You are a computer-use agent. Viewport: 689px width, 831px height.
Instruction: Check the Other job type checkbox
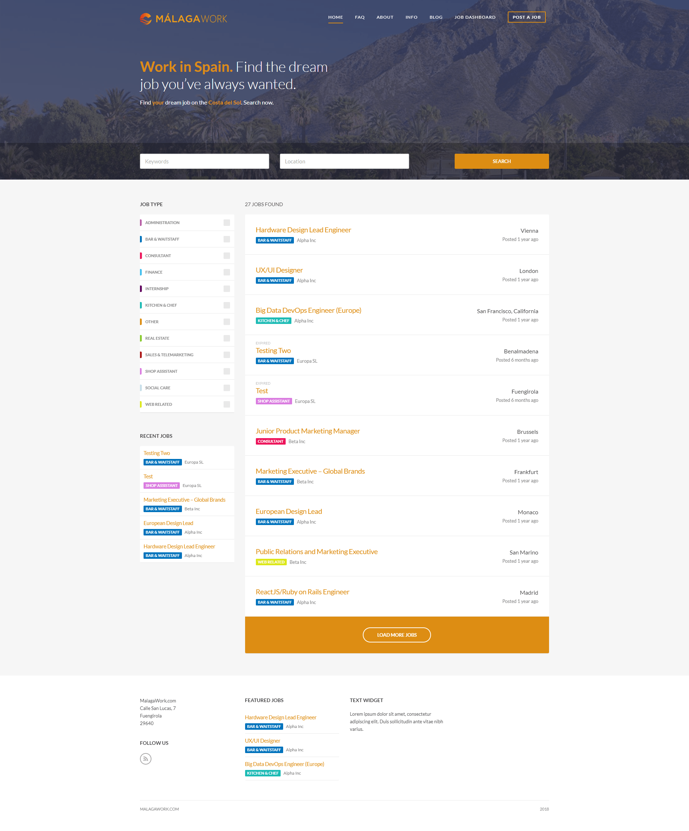tap(227, 322)
